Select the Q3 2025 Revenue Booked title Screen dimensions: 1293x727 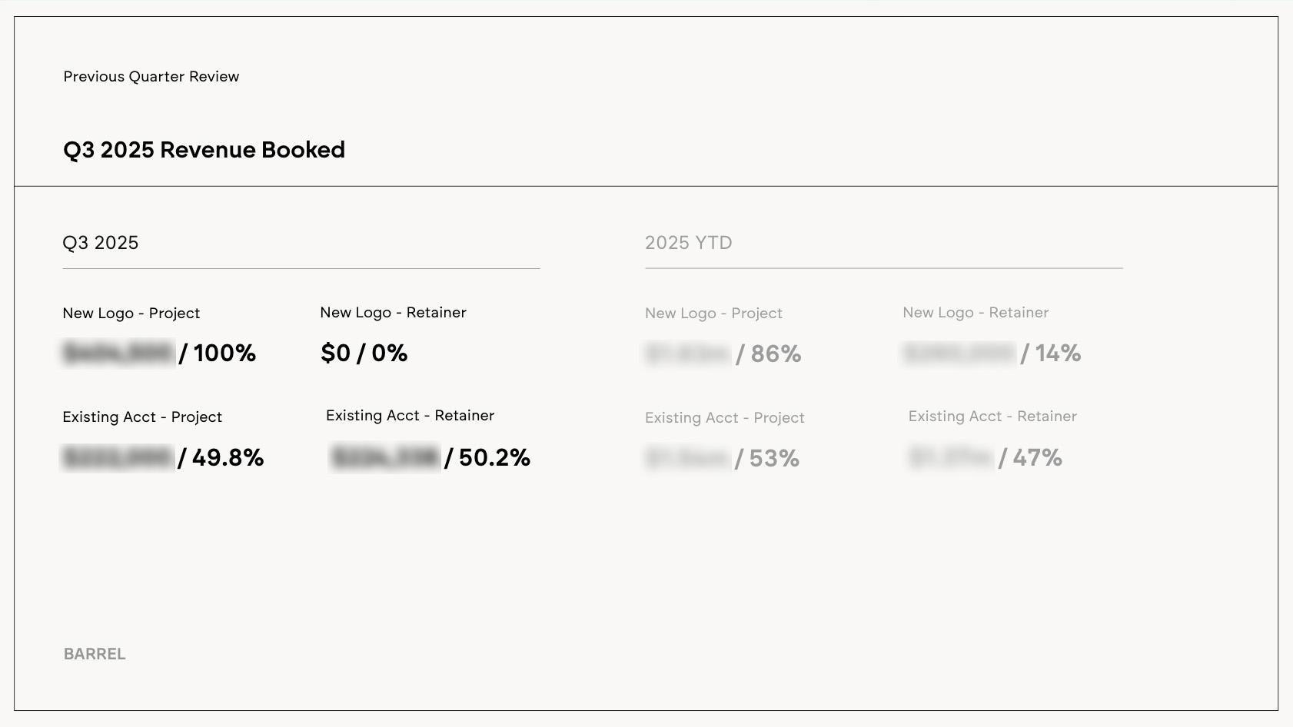pyautogui.click(x=204, y=150)
